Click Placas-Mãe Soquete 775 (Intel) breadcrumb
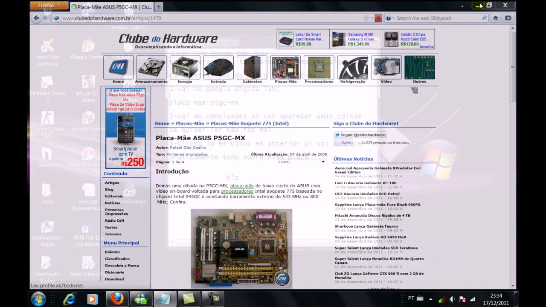The image size is (546, 307). (x=250, y=124)
